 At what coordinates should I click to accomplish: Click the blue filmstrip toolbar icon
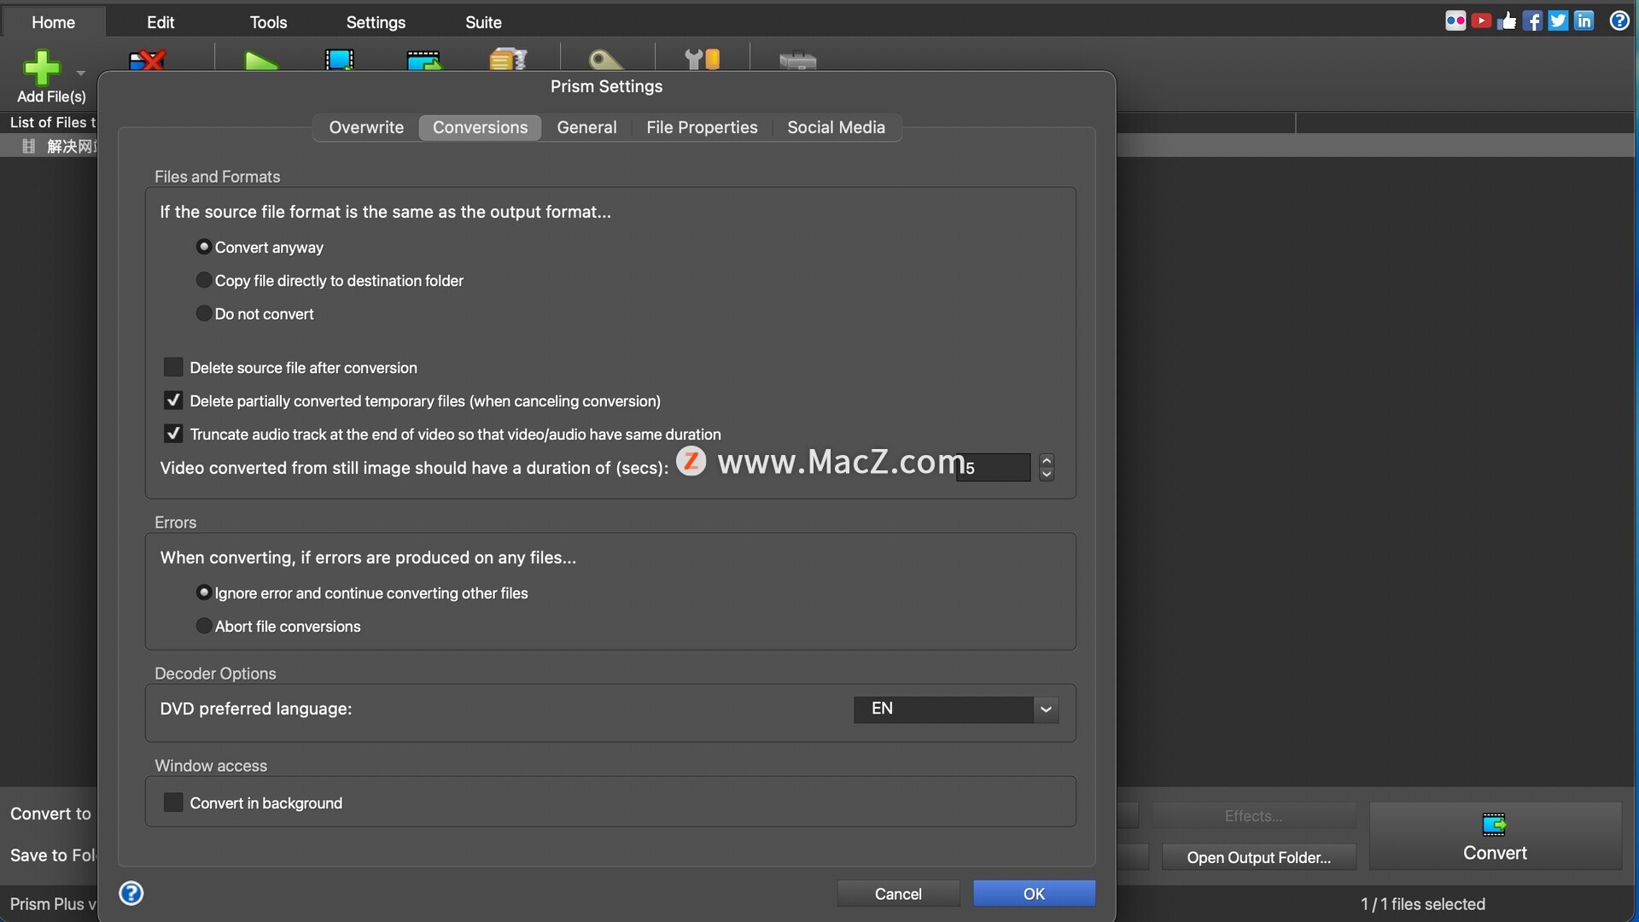(x=340, y=60)
